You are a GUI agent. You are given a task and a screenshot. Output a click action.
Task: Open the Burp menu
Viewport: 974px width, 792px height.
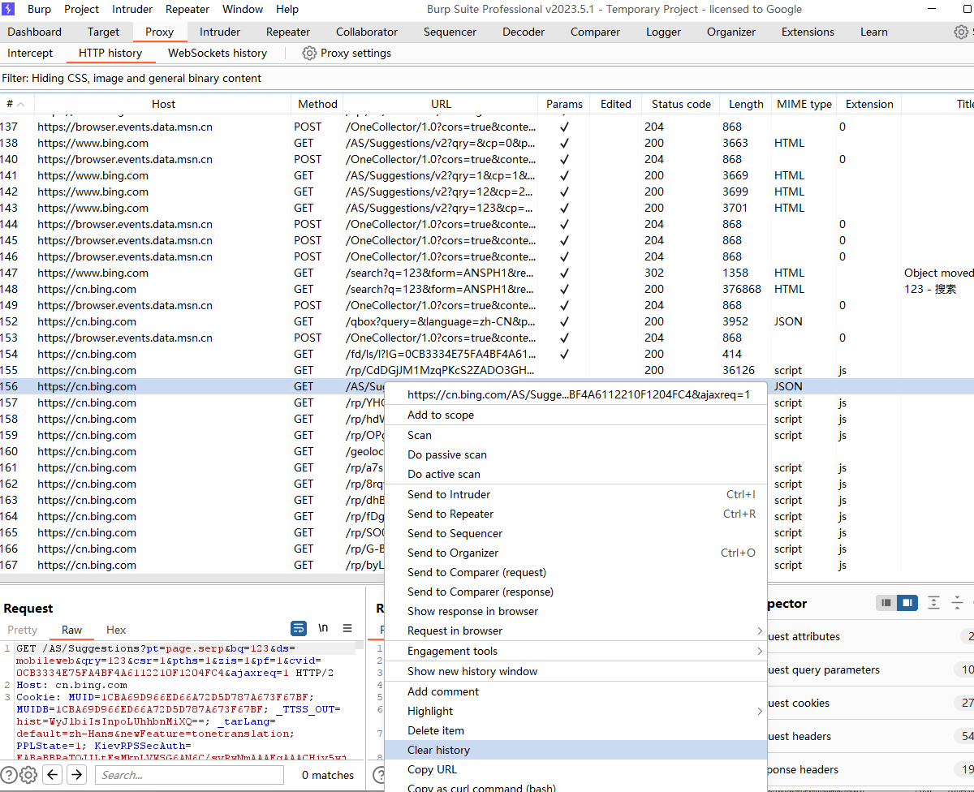[x=39, y=9]
